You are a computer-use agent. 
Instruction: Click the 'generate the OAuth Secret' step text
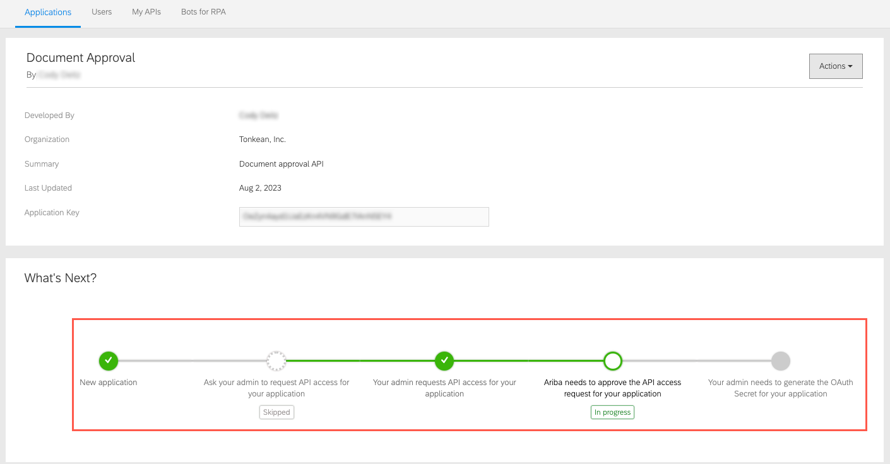(780, 388)
